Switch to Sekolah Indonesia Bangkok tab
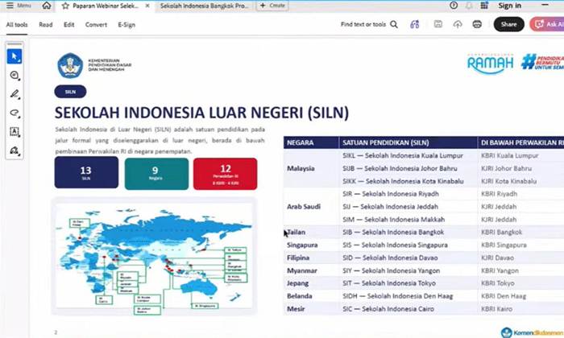Screen dimensions: 564x338 [x=204, y=6]
